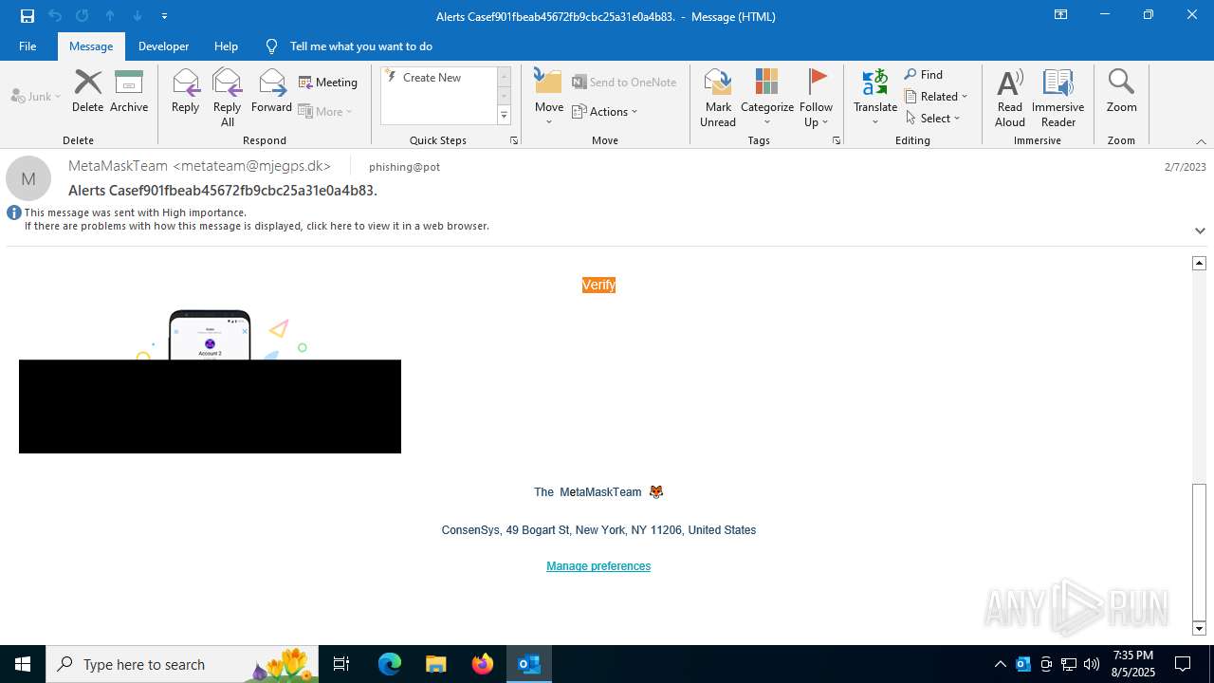This screenshot has height=683, width=1214.
Task: Forward this email
Action: (x=271, y=91)
